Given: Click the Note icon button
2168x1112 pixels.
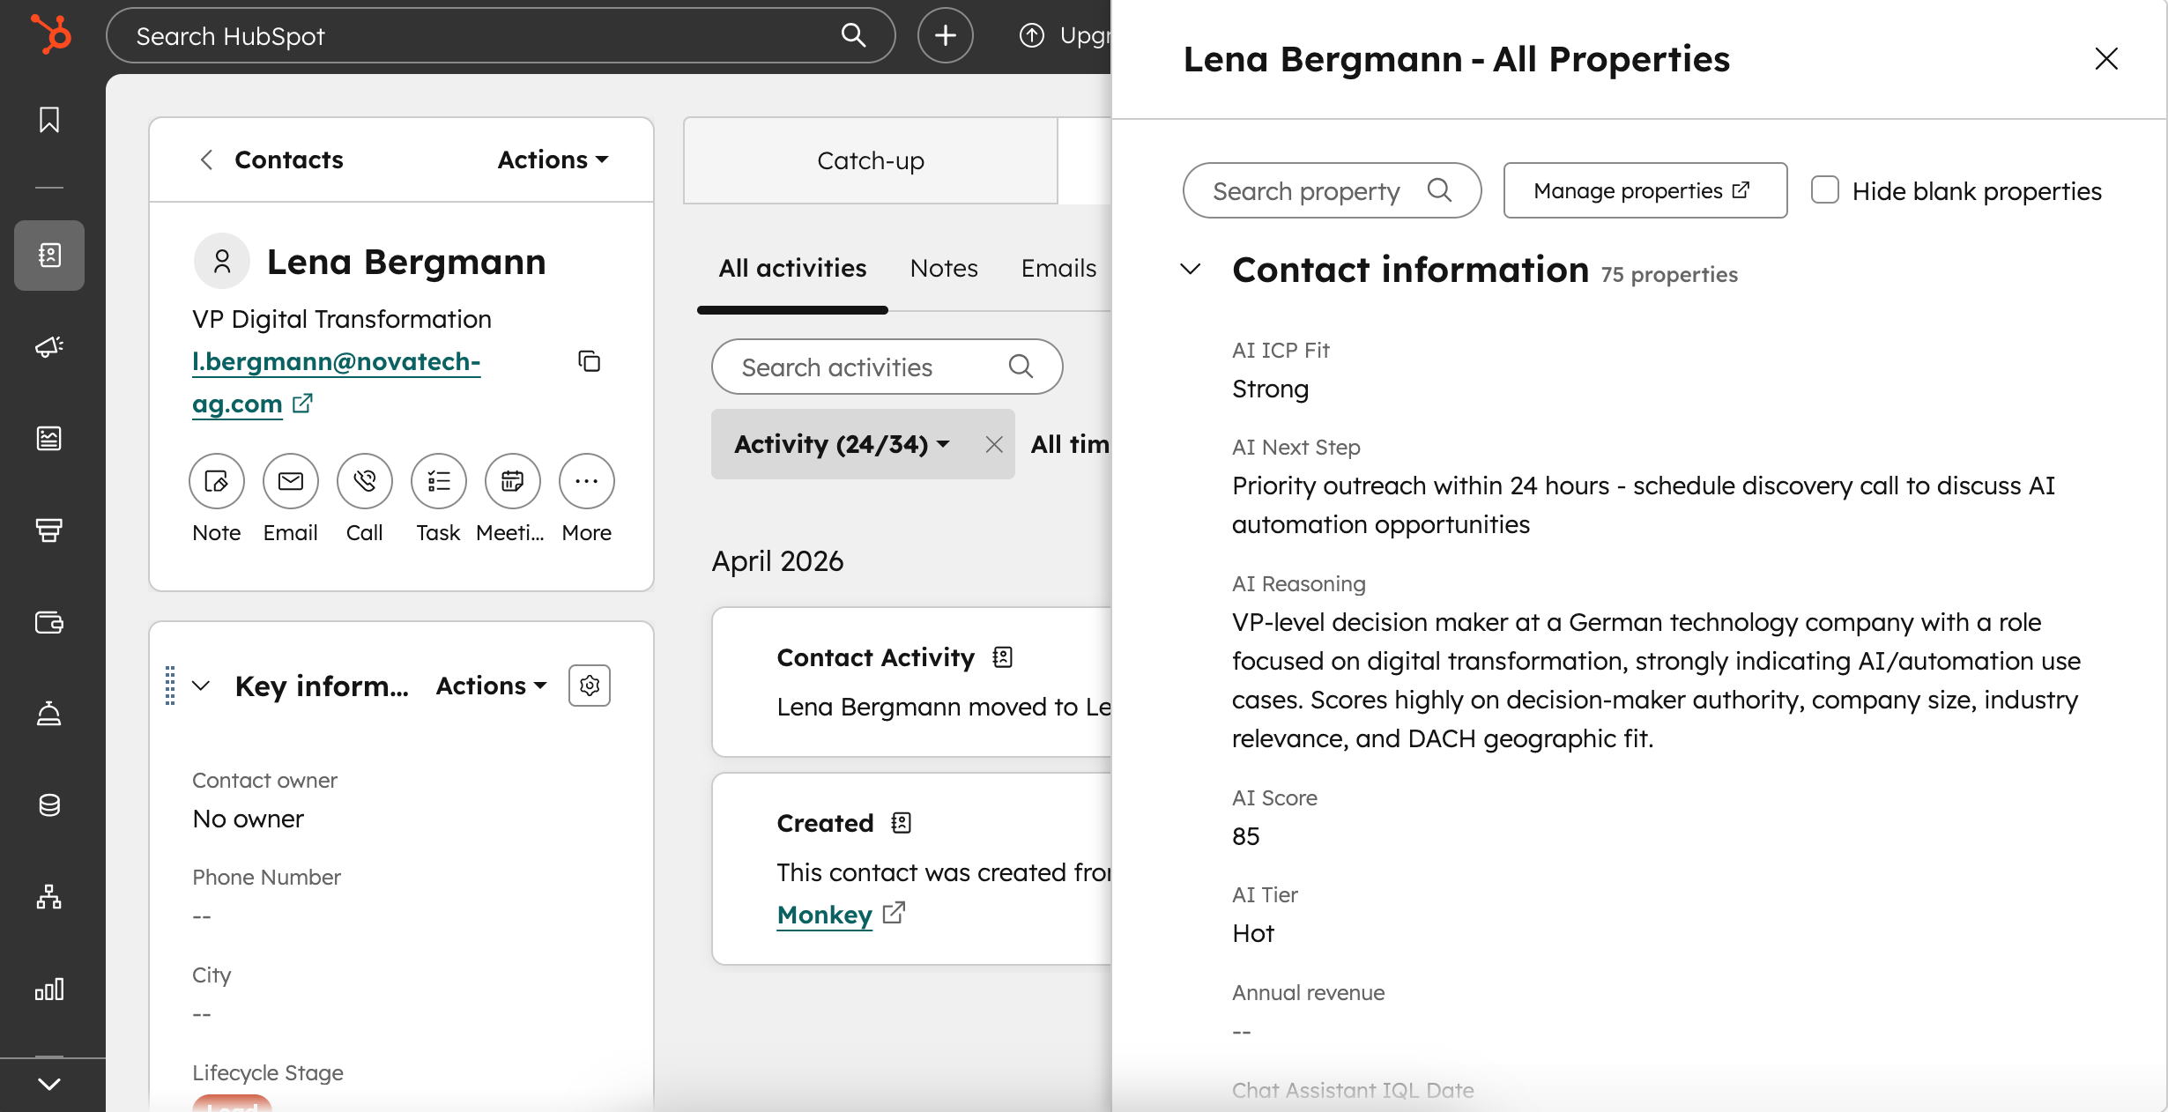Looking at the screenshot, I should point(216,481).
